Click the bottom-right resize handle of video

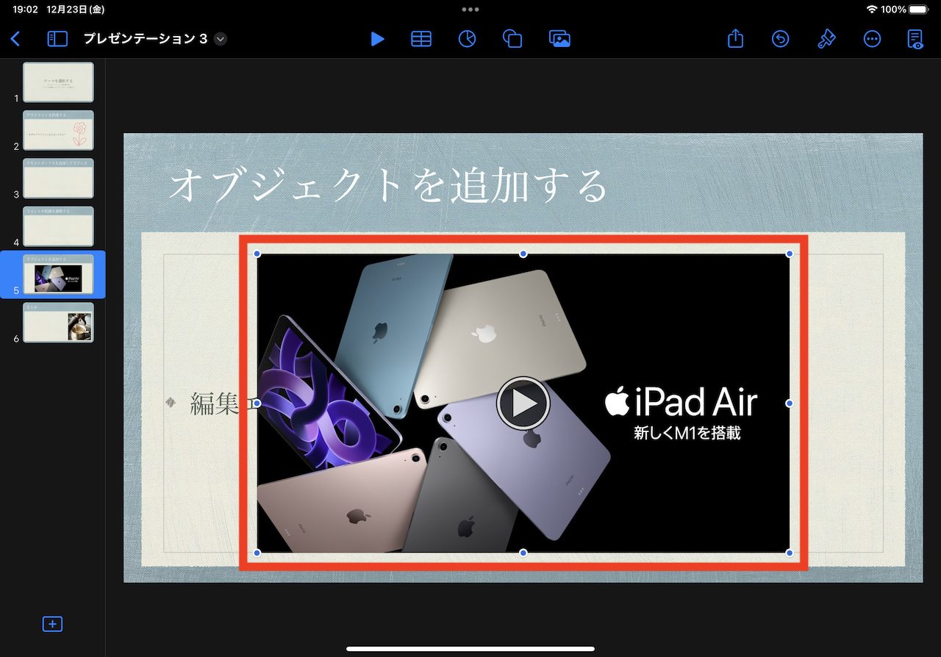tap(790, 553)
